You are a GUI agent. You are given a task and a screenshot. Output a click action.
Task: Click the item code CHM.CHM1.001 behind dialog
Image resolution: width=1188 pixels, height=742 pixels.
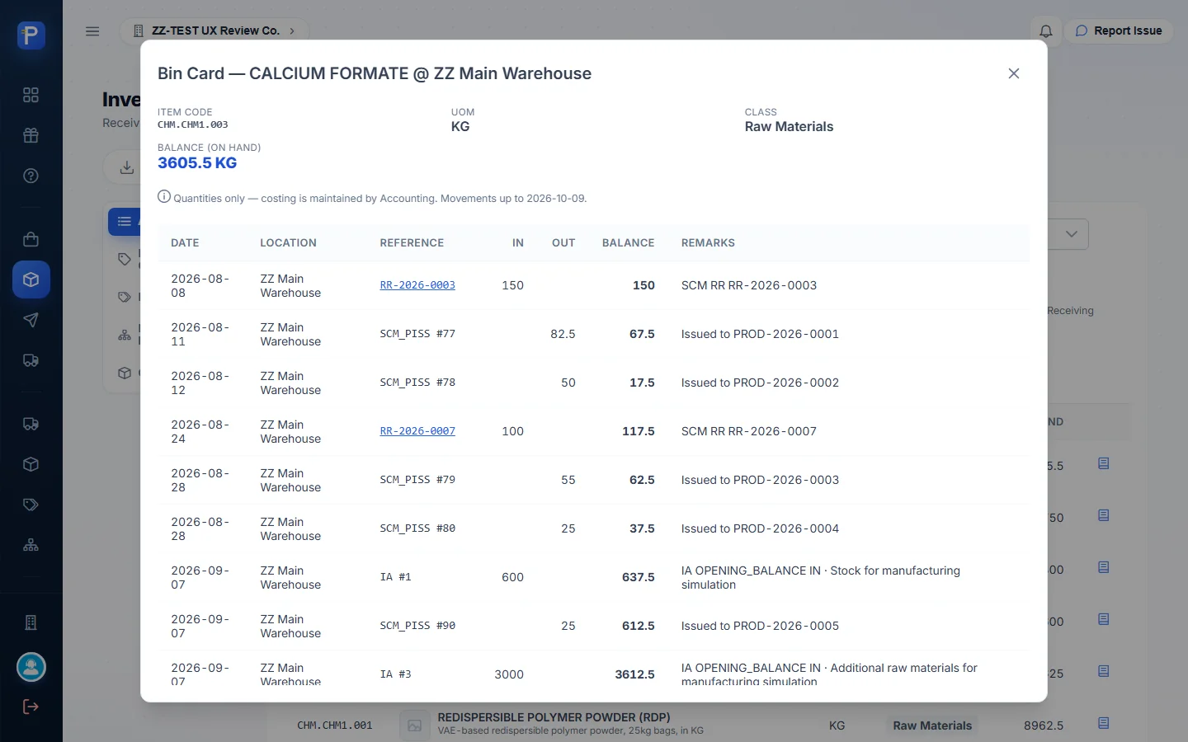pyautogui.click(x=335, y=726)
